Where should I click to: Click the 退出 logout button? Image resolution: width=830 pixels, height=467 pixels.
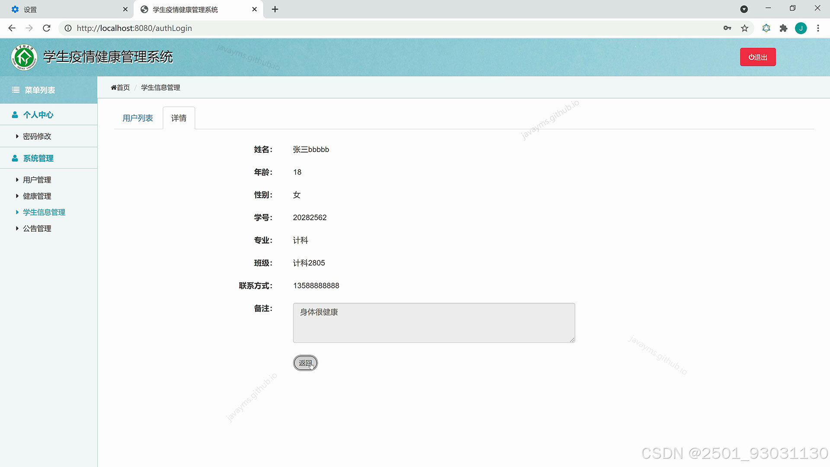click(x=758, y=57)
